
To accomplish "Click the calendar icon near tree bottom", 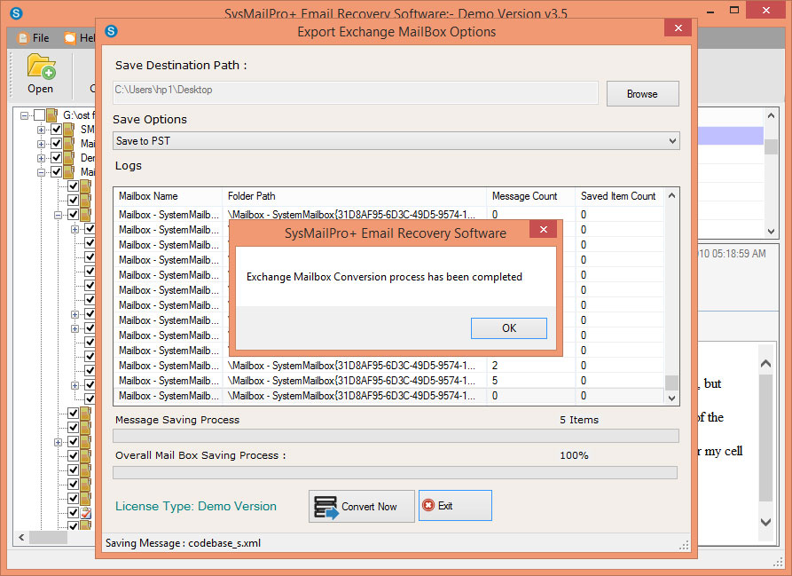I will coord(86,512).
